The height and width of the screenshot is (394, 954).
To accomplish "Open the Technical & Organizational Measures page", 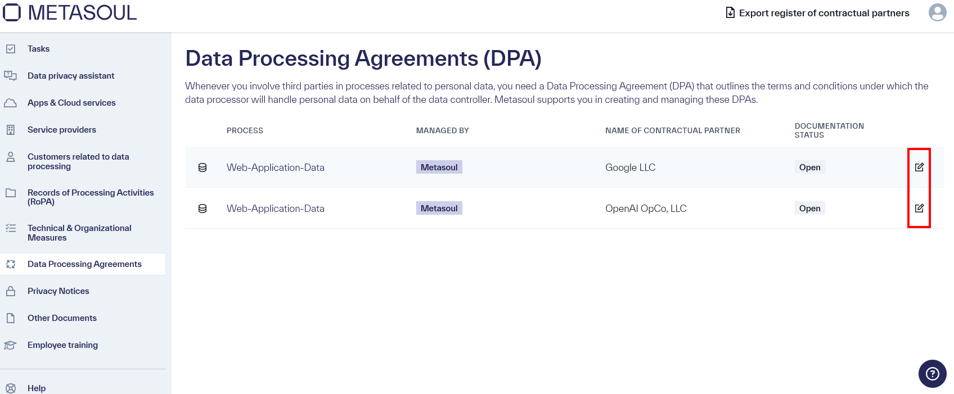I will pos(79,232).
